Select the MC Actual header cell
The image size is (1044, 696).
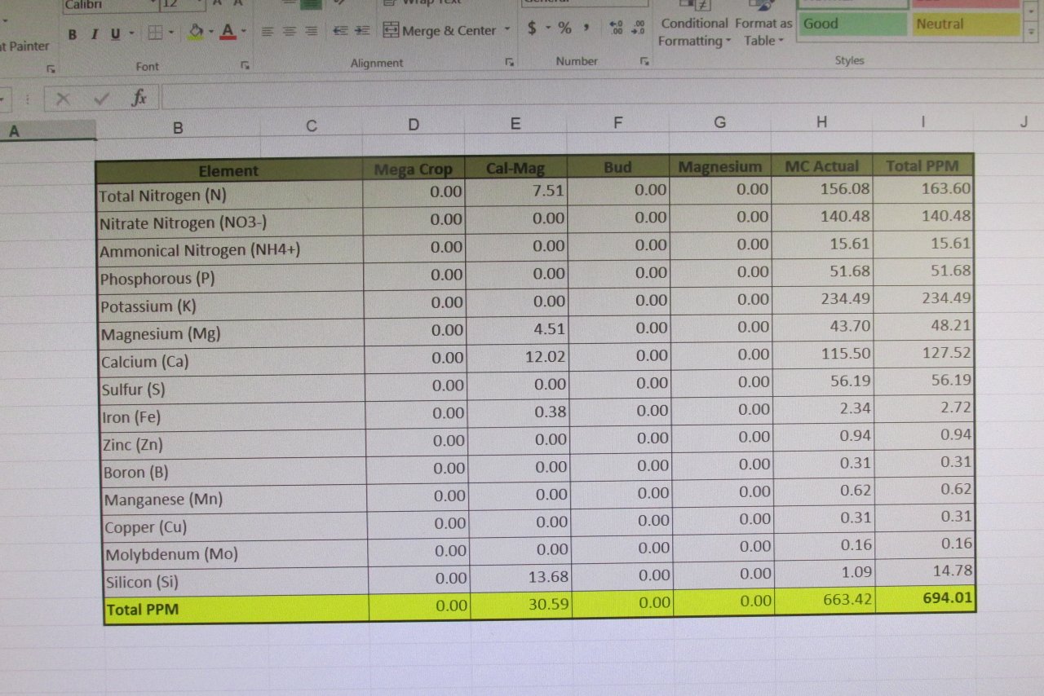pos(822,165)
